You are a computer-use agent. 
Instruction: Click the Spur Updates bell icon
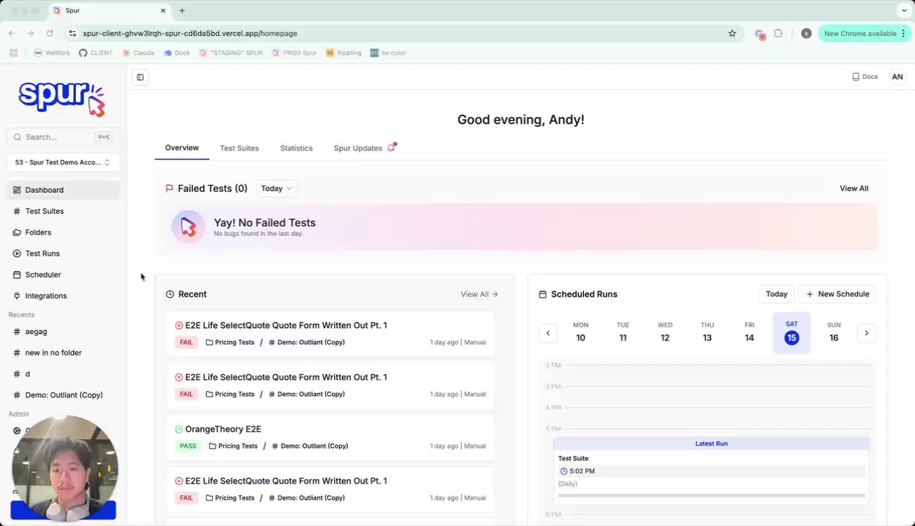coord(391,148)
